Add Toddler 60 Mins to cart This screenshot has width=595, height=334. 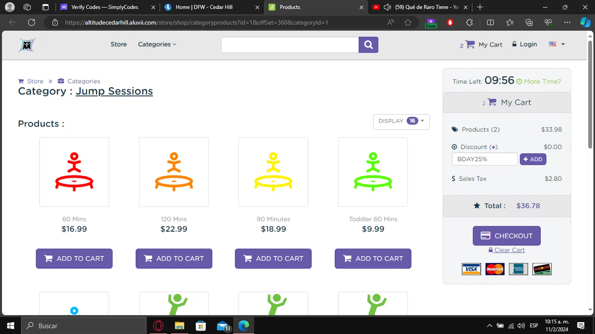373,258
